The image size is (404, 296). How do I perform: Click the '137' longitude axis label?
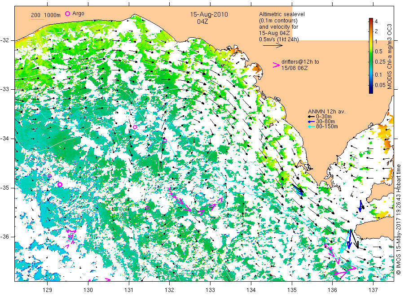(373, 290)
